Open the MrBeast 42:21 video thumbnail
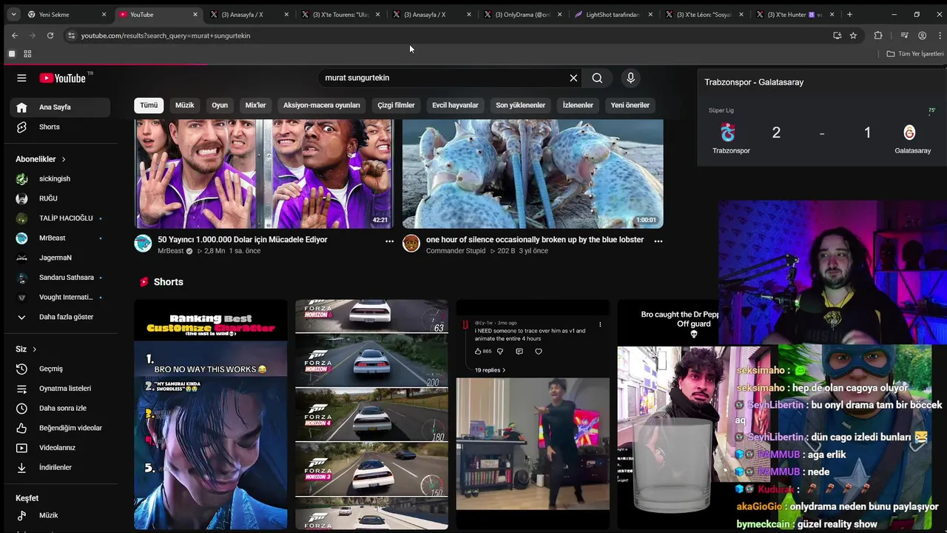The width and height of the screenshot is (947, 533). (264, 174)
